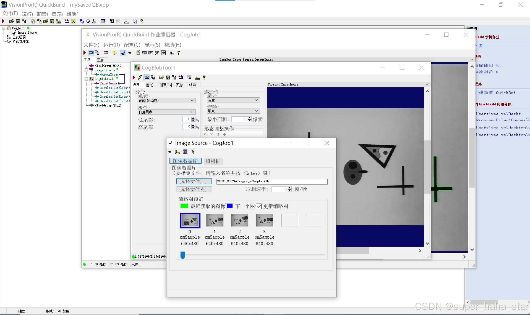Collapse the Image Source node in tool tree
This screenshot has height=315, width=530.
click(x=86, y=70)
